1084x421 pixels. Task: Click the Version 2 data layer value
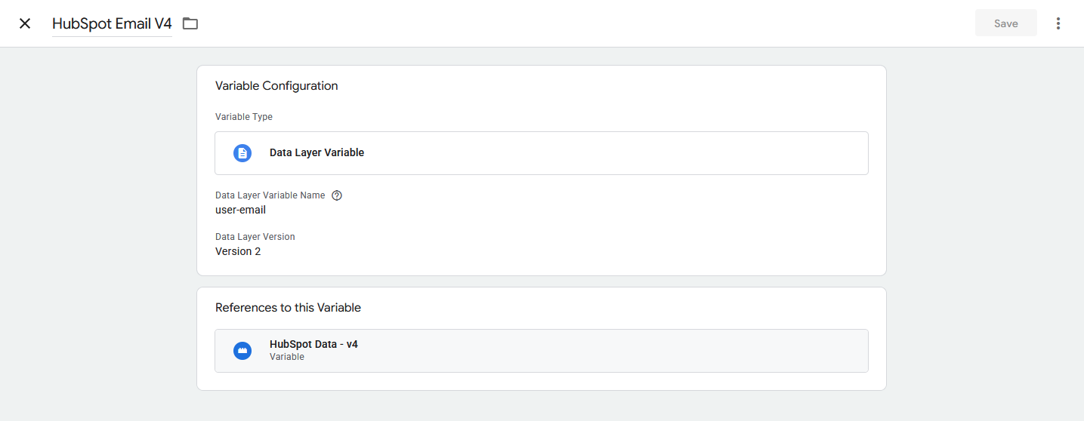[x=238, y=251]
